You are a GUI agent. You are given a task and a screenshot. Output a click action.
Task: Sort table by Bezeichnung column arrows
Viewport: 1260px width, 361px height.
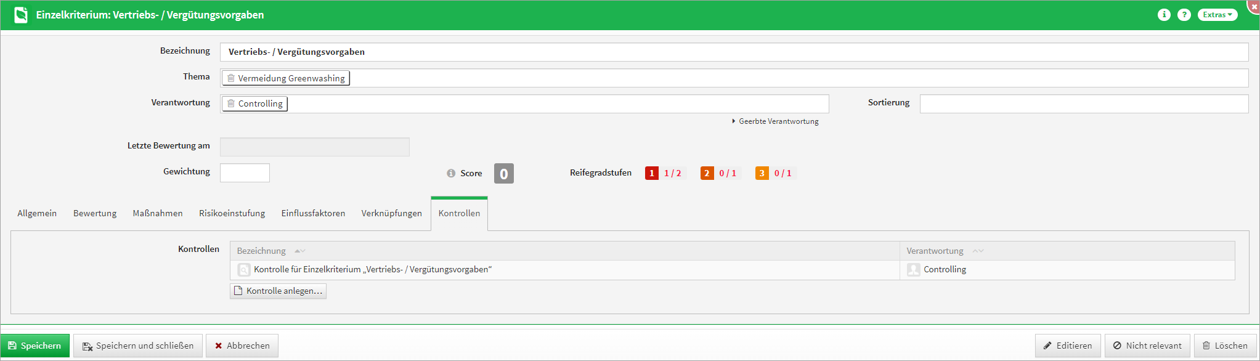click(x=300, y=251)
